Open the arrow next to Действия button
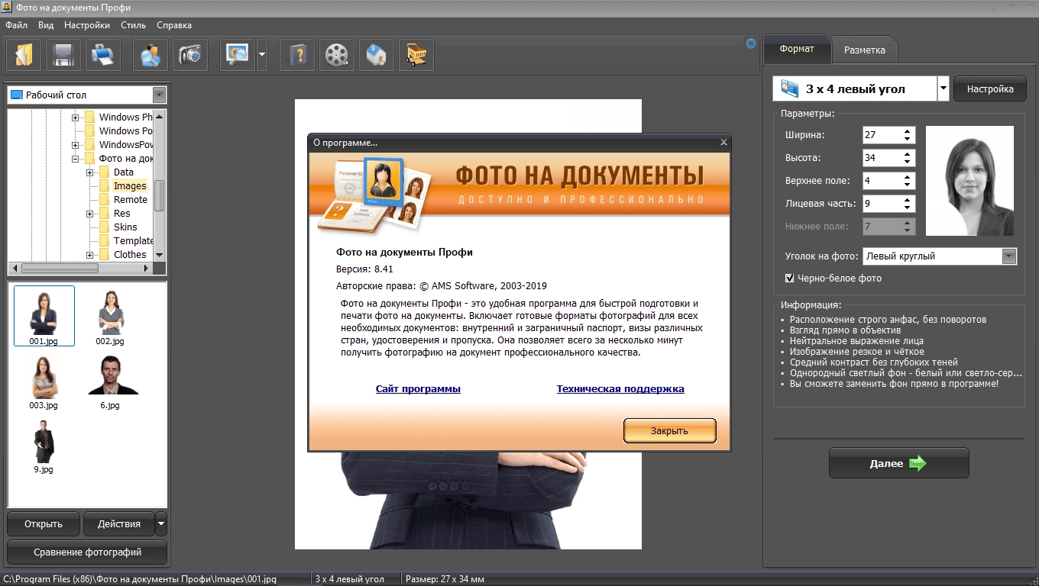The height and width of the screenshot is (586, 1039). point(160,524)
